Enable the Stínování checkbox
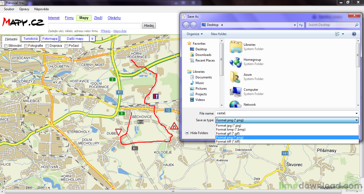This screenshot has width=364, height=194. 6,46
